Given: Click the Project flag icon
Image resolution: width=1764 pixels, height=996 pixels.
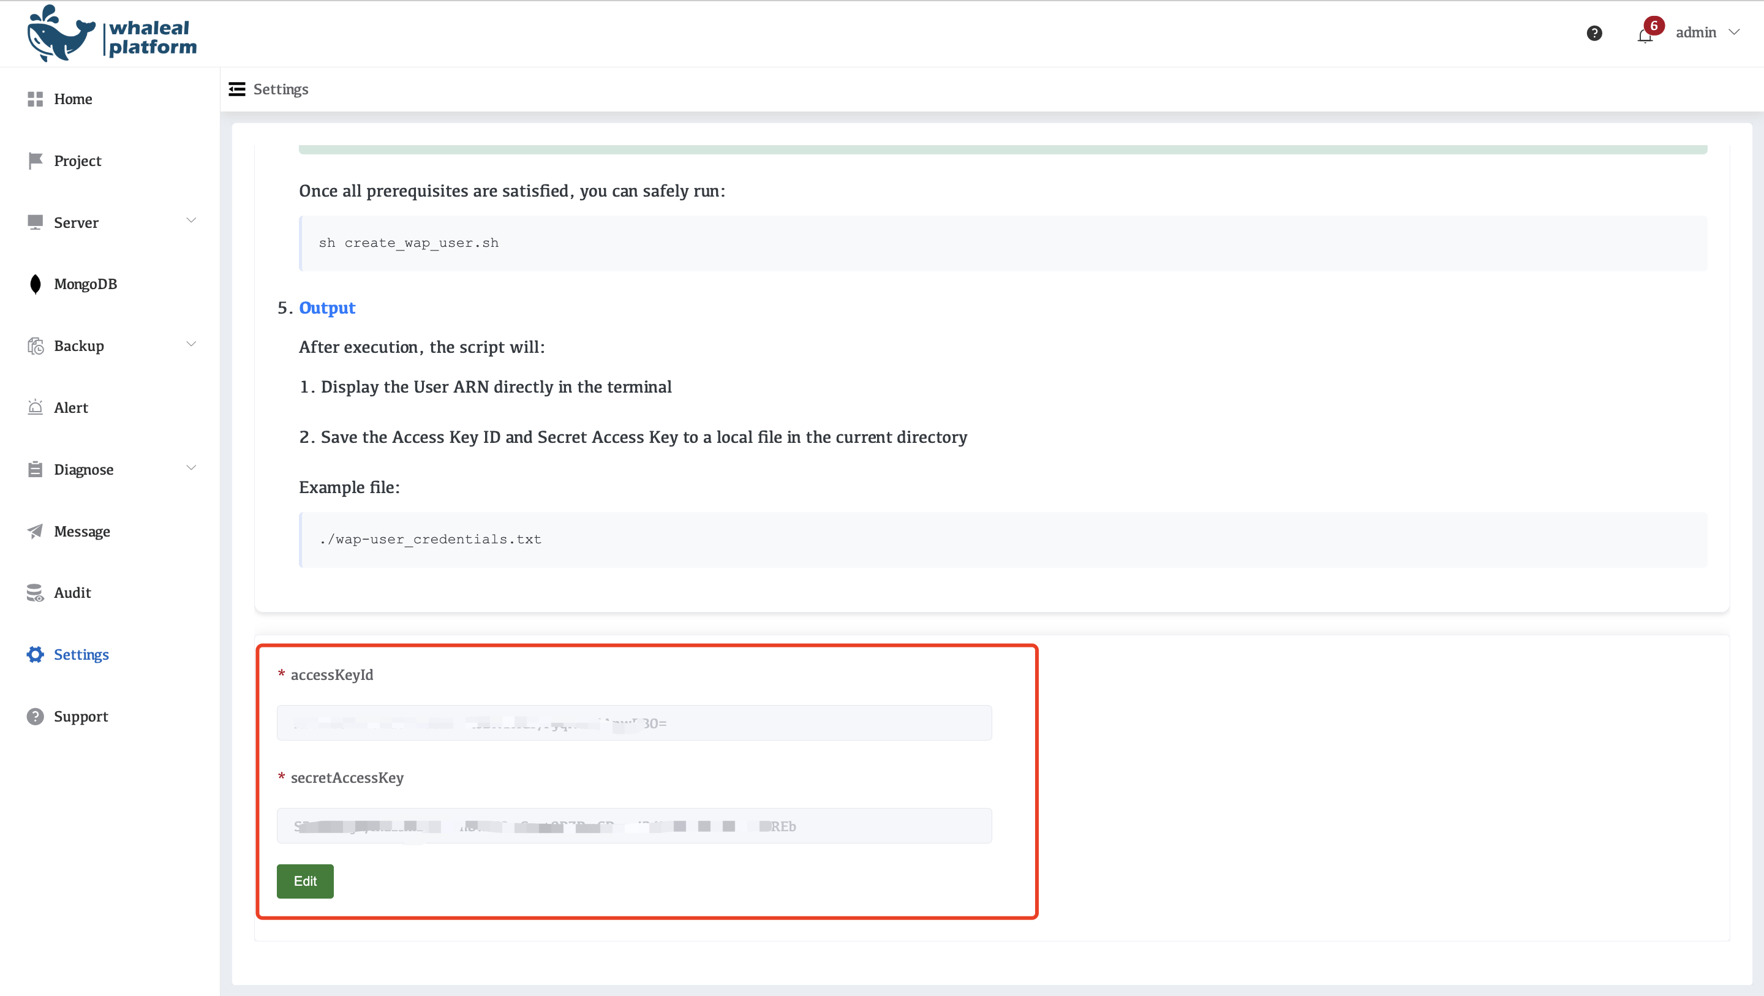Looking at the screenshot, I should click(35, 160).
